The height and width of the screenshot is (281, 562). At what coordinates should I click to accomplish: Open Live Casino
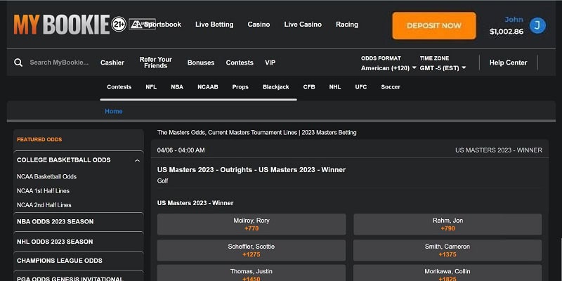[303, 25]
